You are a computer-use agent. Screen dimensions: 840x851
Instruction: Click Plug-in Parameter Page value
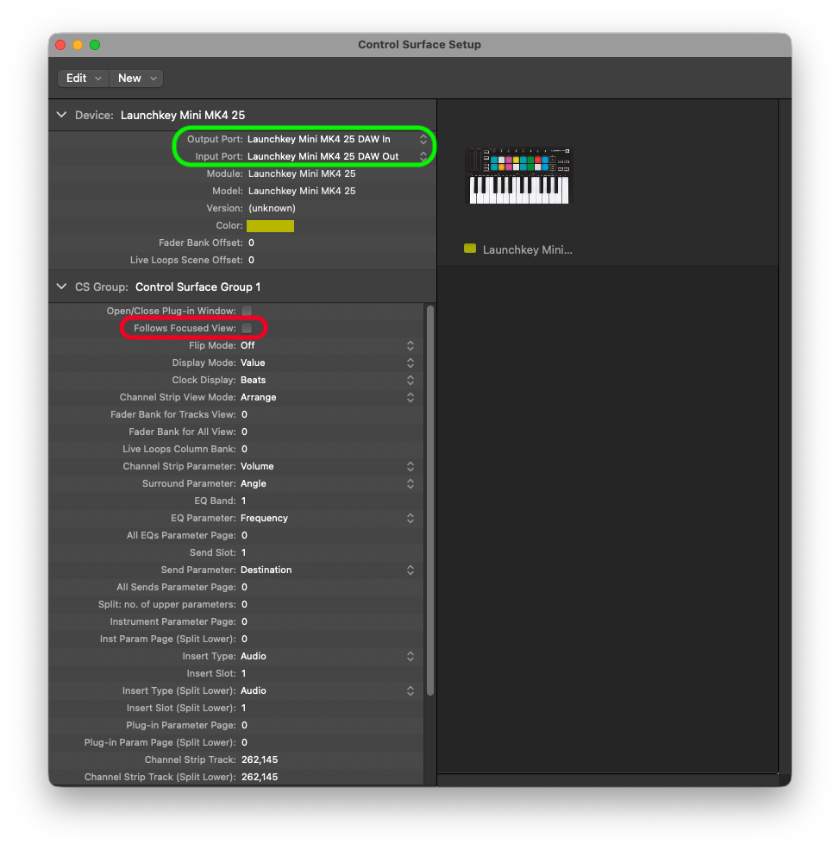click(244, 726)
